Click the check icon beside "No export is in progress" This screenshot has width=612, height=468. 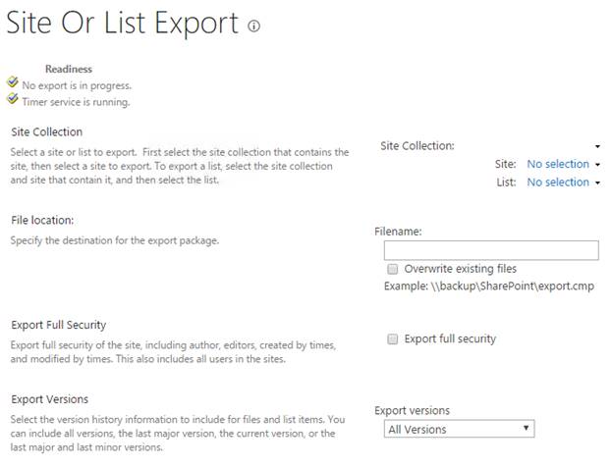(x=13, y=83)
